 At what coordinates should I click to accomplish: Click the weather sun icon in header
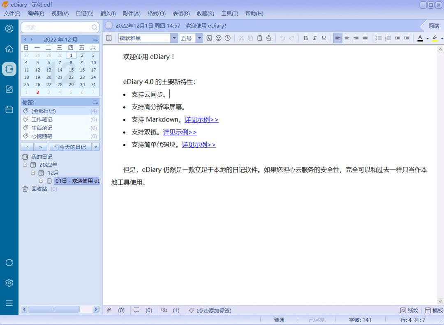[109, 25]
